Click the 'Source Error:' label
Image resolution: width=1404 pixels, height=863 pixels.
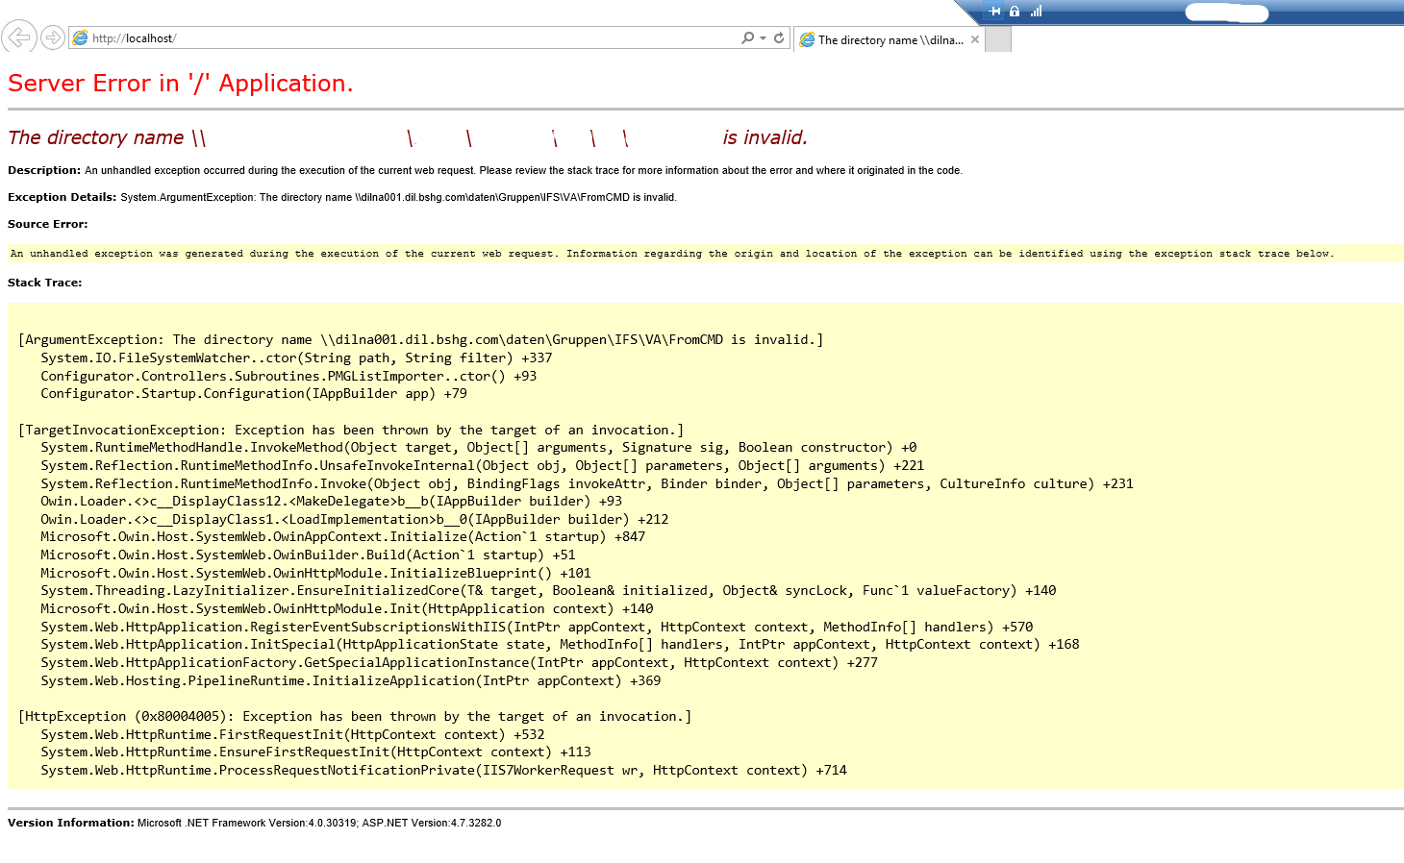[x=47, y=224]
